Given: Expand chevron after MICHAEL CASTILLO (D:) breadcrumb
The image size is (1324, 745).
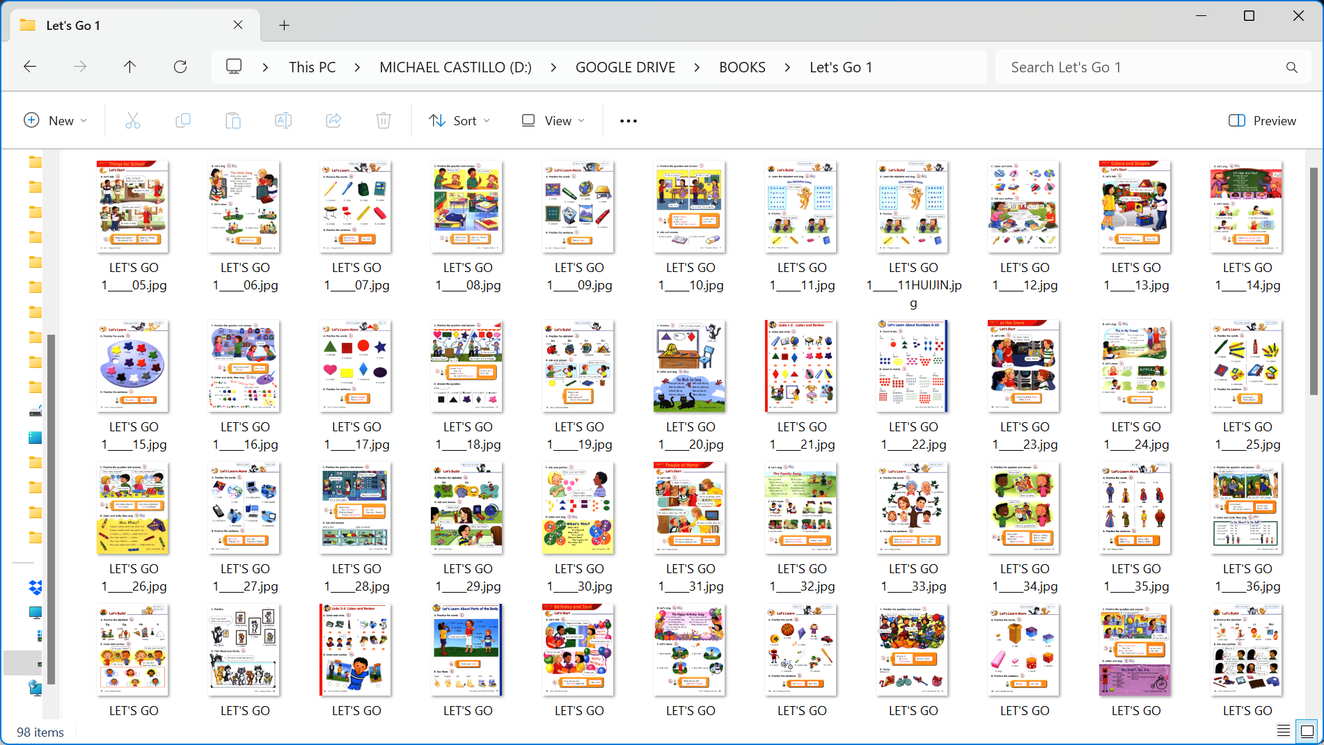Looking at the screenshot, I should [553, 67].
